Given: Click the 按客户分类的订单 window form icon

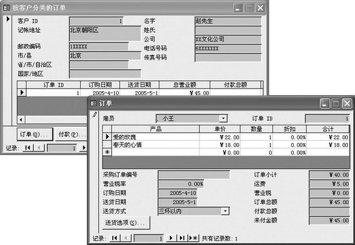Looking at the screenshot, I should [x=6, y=8].
